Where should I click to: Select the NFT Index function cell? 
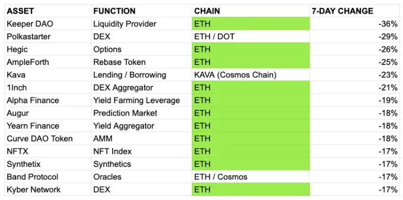(141, 151)
